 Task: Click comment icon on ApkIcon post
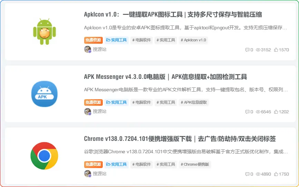coord(247,50)
